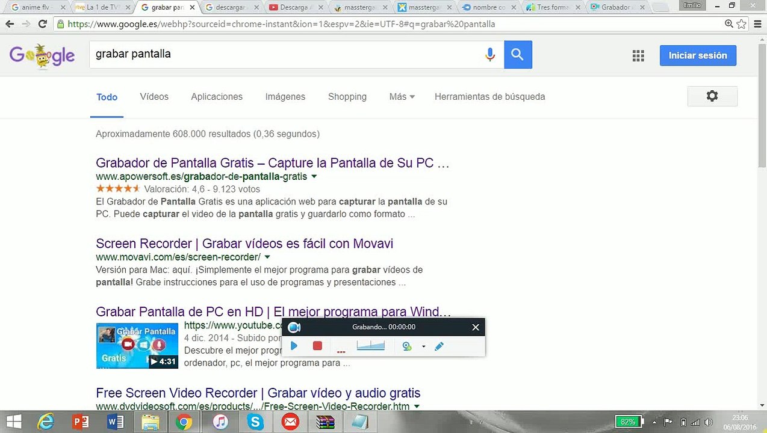Expand apowersoft URL dropdown arrow
Screen dimensions: 767x433
(314, 177)
